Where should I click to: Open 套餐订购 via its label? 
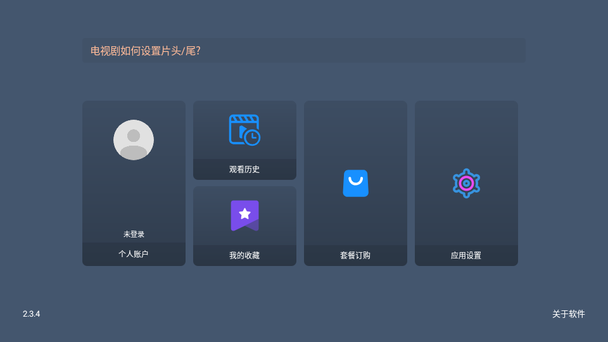click(x=355, y=255)
